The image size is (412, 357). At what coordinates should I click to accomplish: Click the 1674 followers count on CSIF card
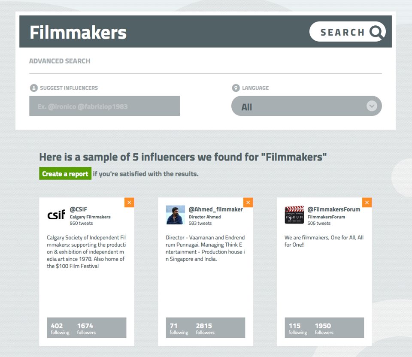point(85,328)
